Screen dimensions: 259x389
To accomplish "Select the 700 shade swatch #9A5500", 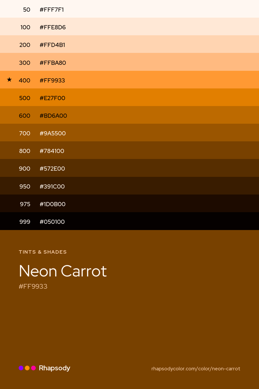I will coord(129,133).
